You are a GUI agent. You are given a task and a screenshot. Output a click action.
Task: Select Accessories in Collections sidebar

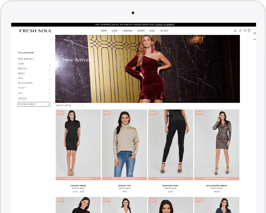(25, 83)
